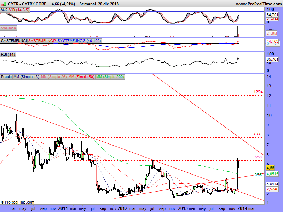Click the 14 price axis value
Screen dimensions: 283x212
click(269, 76)
